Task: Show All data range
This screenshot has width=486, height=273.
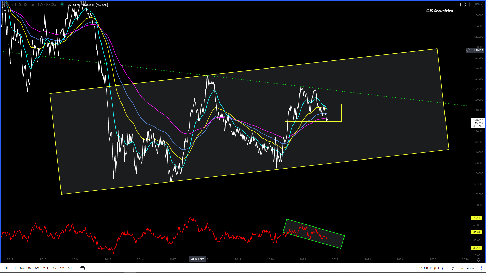Action: coord(70,268)
